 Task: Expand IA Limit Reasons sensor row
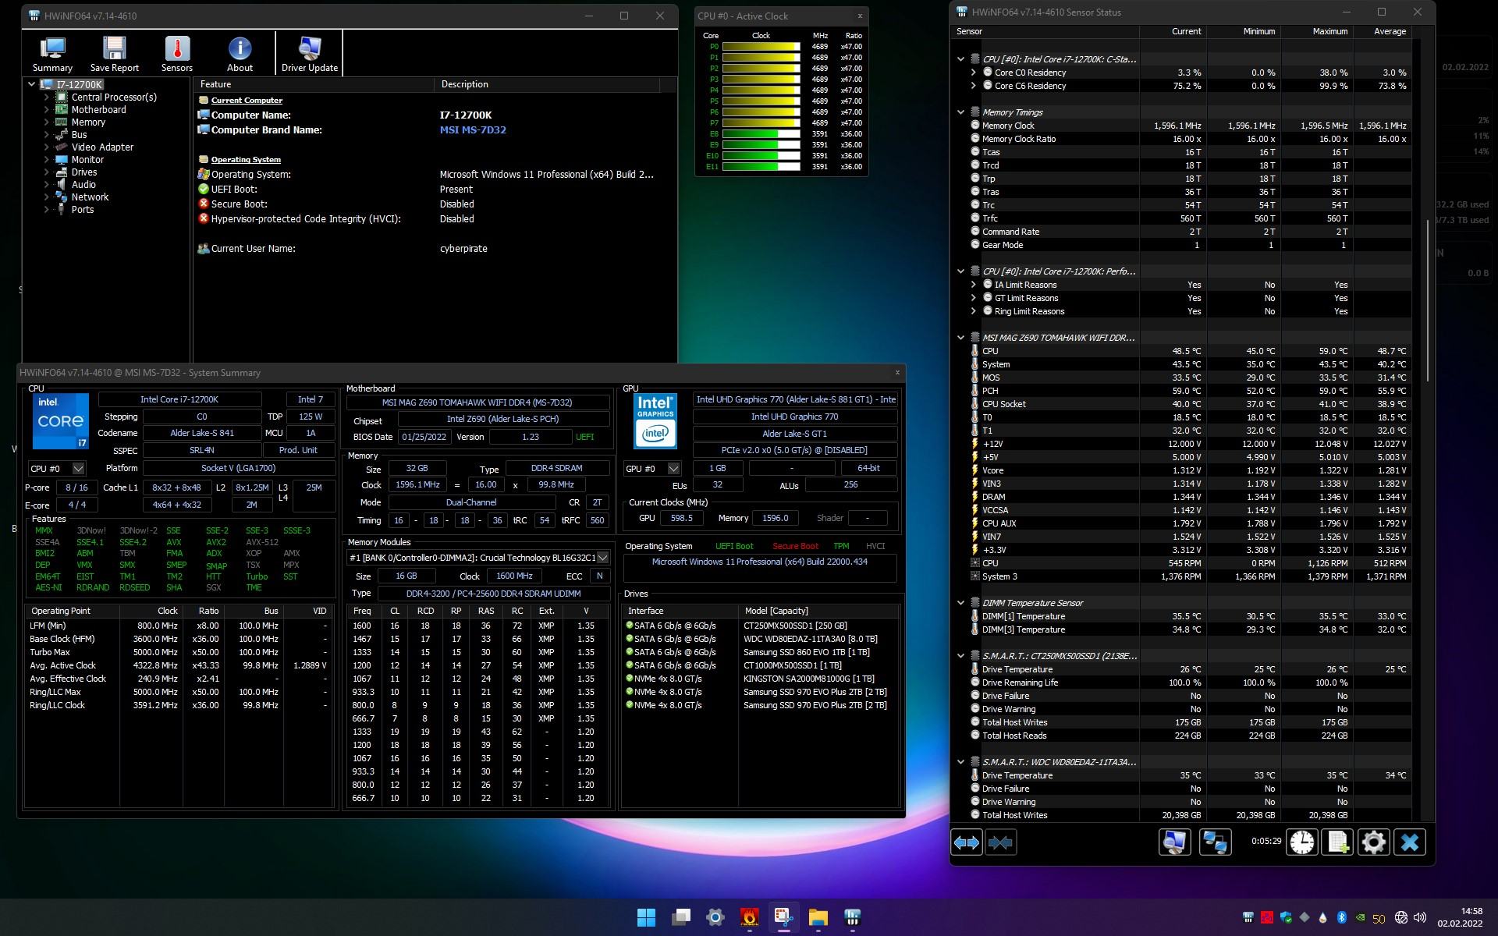coord(973,285)
